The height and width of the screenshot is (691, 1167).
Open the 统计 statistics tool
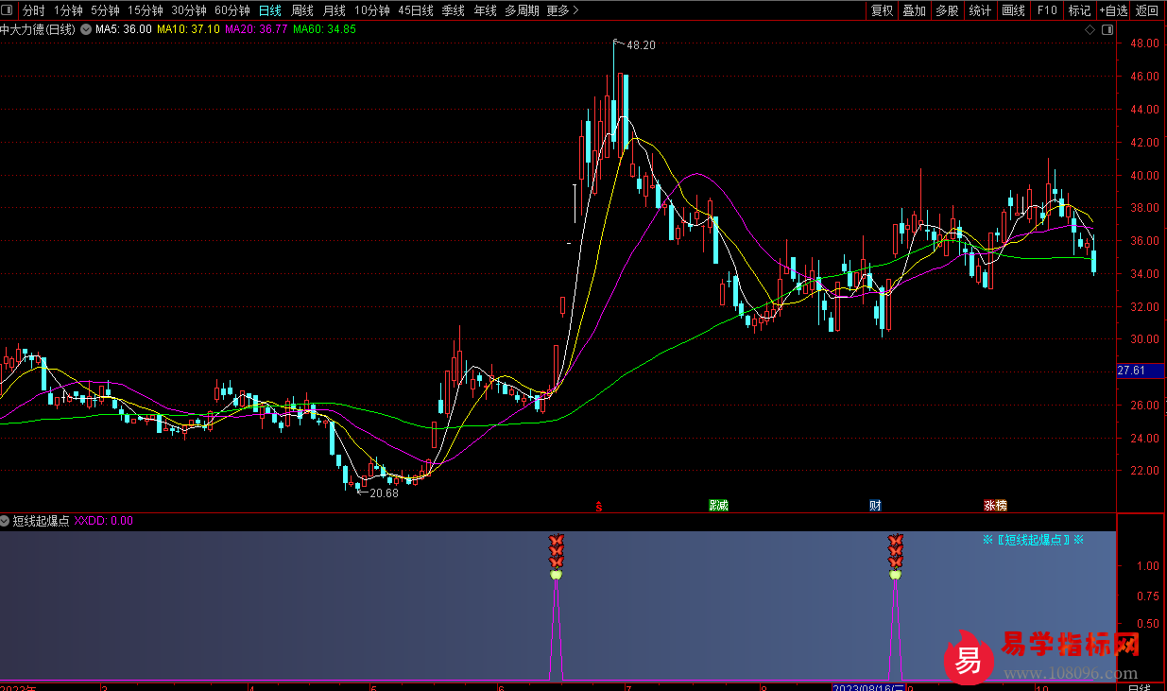980,10
